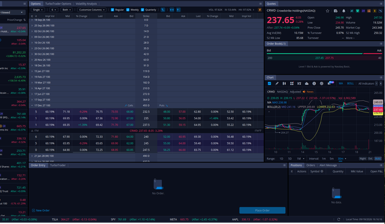Open the Alert Message tab
The image size is (385, 224).
[328, 166]
